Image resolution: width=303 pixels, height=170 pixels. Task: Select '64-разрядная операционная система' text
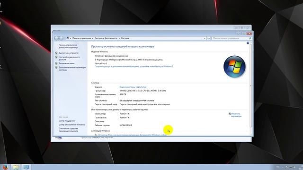coord(137,101)
